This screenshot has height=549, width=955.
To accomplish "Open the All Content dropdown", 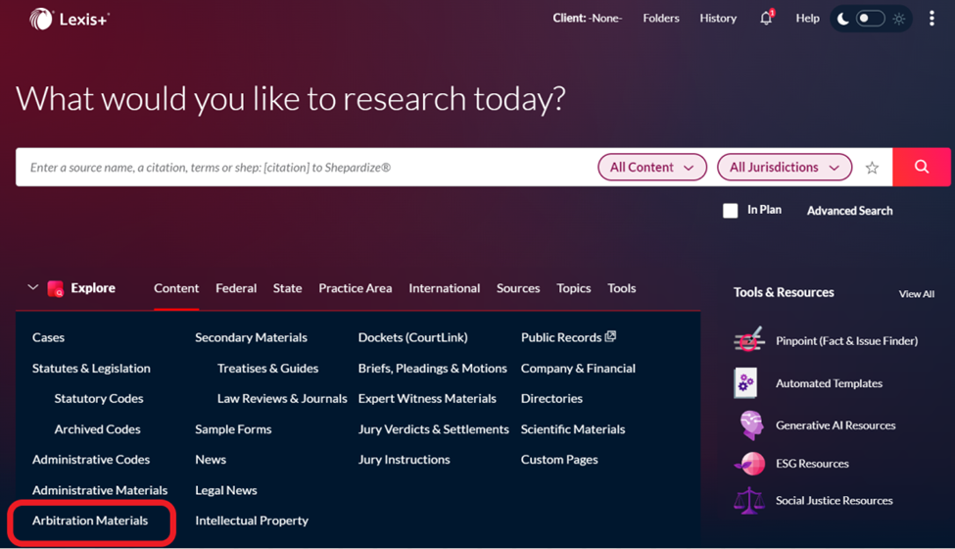I will pos(651,167).
